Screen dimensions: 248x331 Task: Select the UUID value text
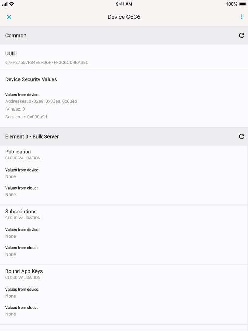tap(46, 62)
